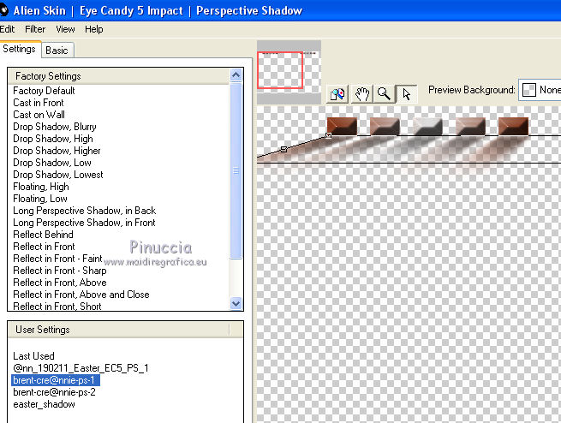Select the arrow pointer tool

pyautogui.click(x=407, y=94)
